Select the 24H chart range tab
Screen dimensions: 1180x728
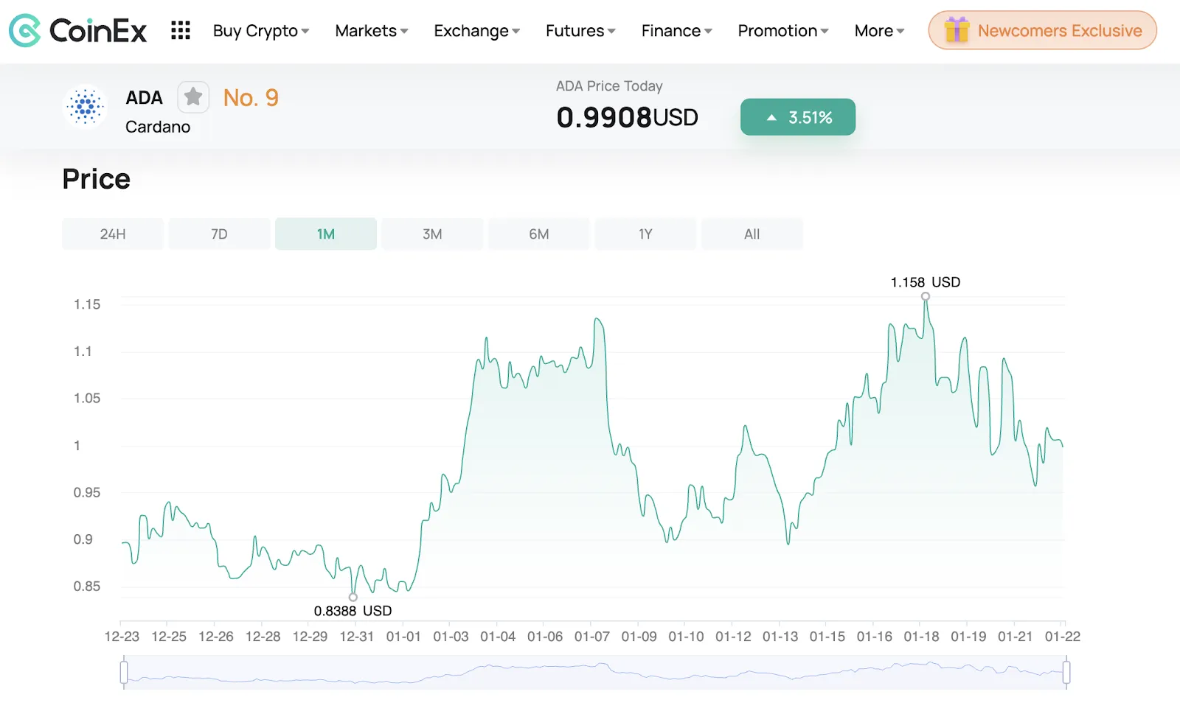pyautogui.click(x=113, y=234)
